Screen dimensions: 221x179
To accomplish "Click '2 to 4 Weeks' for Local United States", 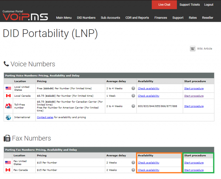I will point(115,88).
